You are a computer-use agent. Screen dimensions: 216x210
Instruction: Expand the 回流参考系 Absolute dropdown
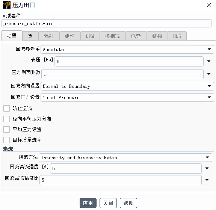pos(127,49)
